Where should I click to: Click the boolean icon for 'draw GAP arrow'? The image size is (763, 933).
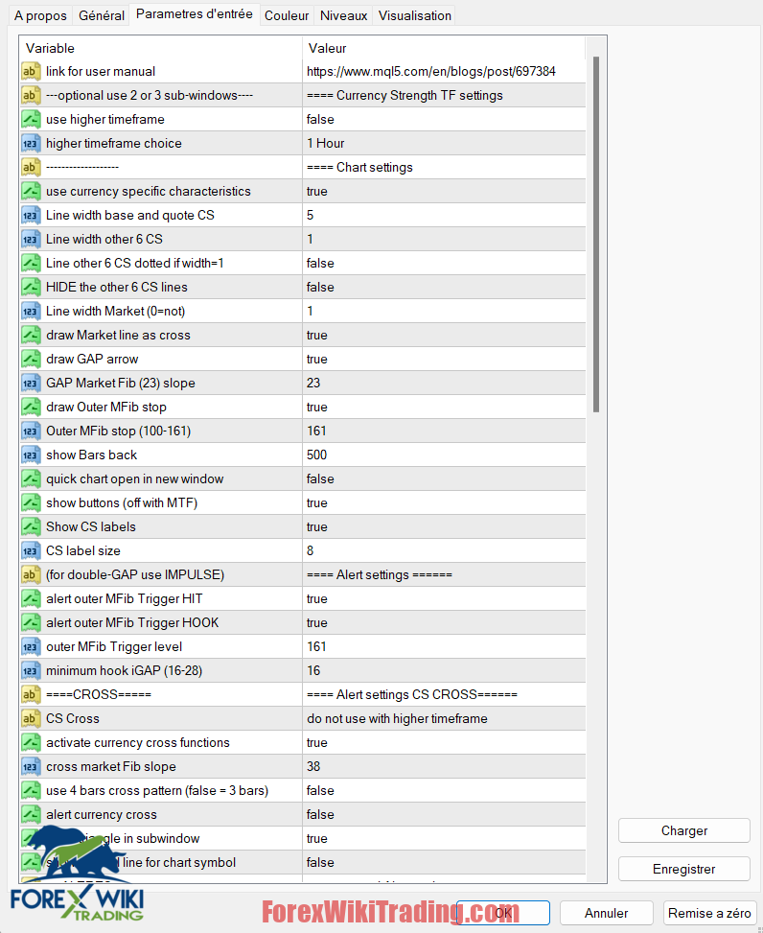(31, 359)
